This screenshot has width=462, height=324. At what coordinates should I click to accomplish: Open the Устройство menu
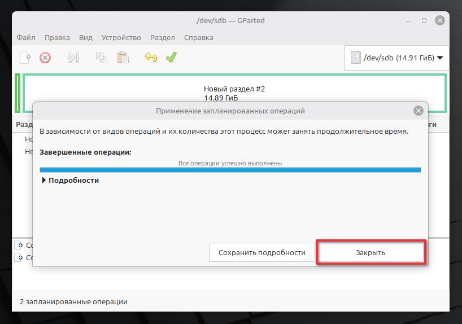point(121,38)
